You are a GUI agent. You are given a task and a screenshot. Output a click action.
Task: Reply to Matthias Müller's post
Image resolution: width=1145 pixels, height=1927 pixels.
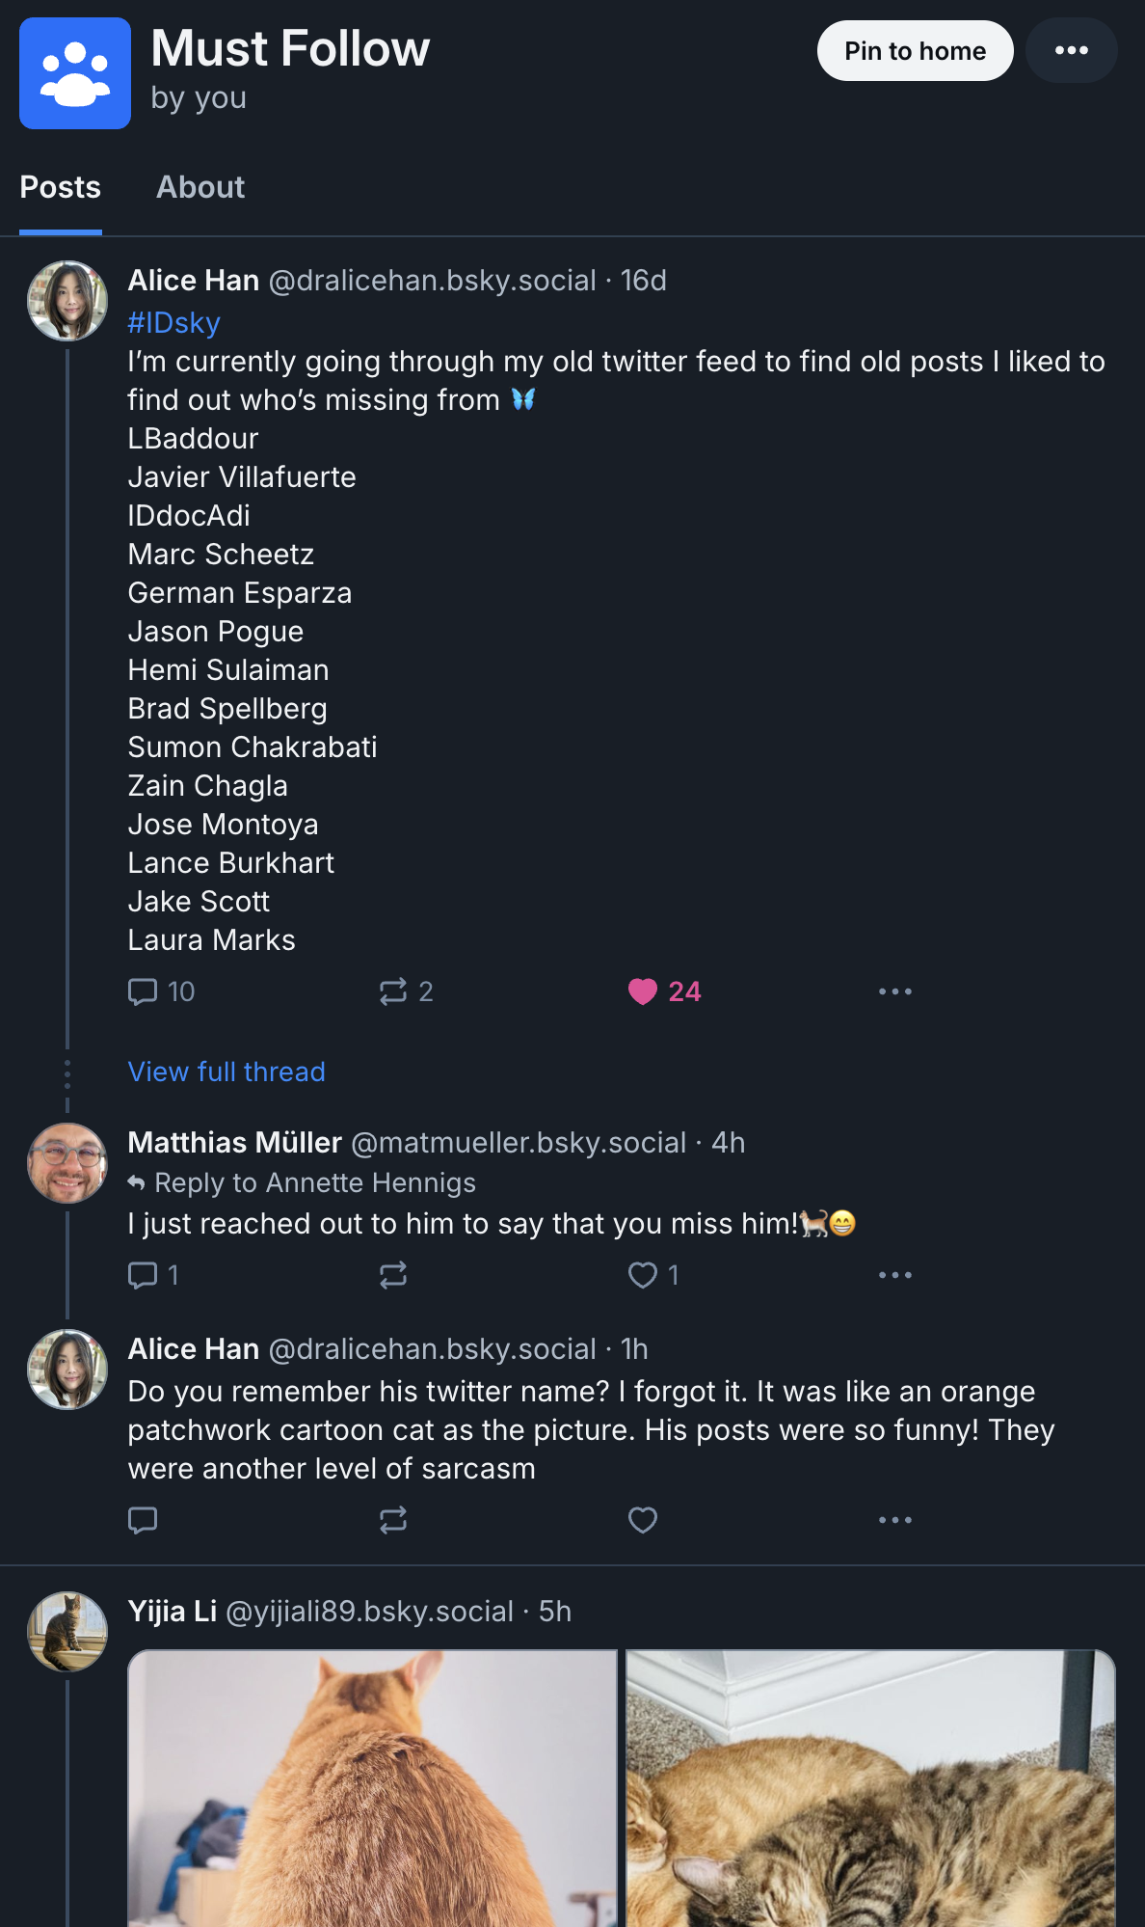[153, 1275]
